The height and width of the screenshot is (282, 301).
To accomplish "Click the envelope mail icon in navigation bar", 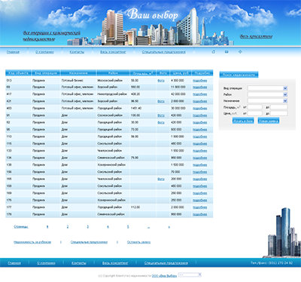I will (x=227, y=52).
